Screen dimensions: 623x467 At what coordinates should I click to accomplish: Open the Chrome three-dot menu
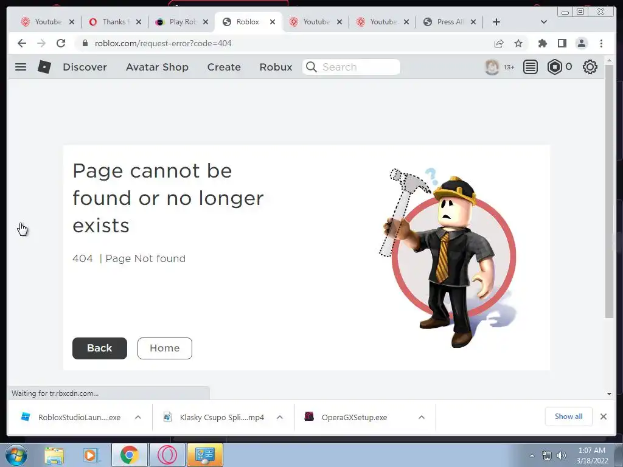(x=601, y=43)
